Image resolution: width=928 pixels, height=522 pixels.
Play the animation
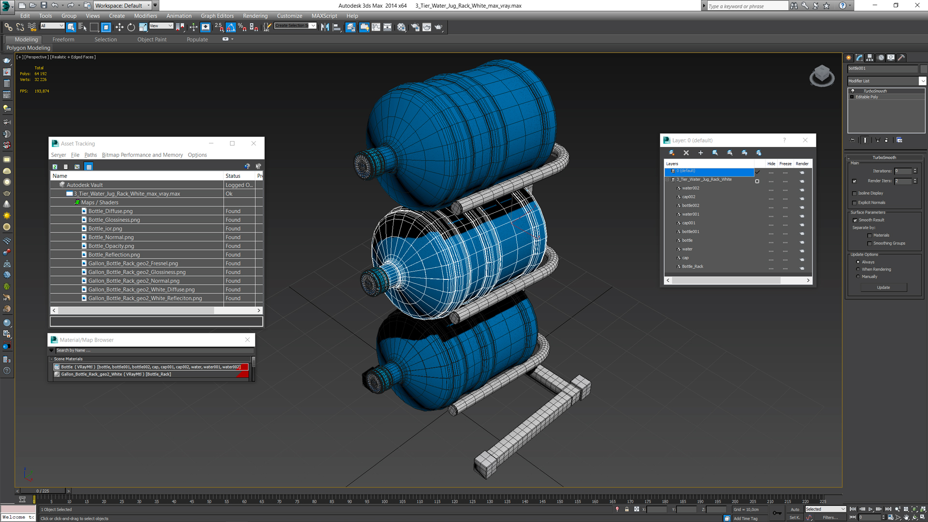point(870,509)
